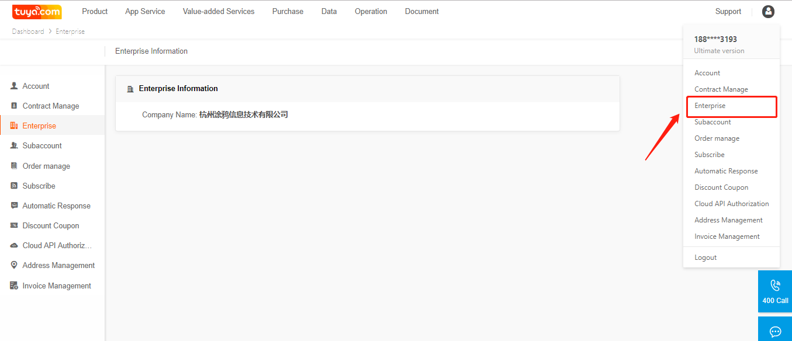Screen dimensions: 792x341
Task: Click the tuya.com logo
Action: 37,12
